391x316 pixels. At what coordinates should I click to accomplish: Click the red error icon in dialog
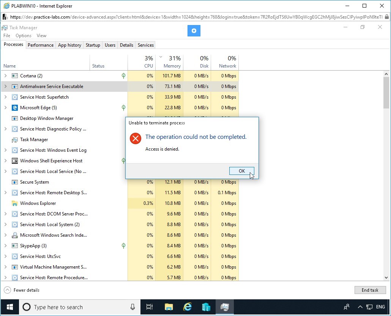[x=136, y=138]
